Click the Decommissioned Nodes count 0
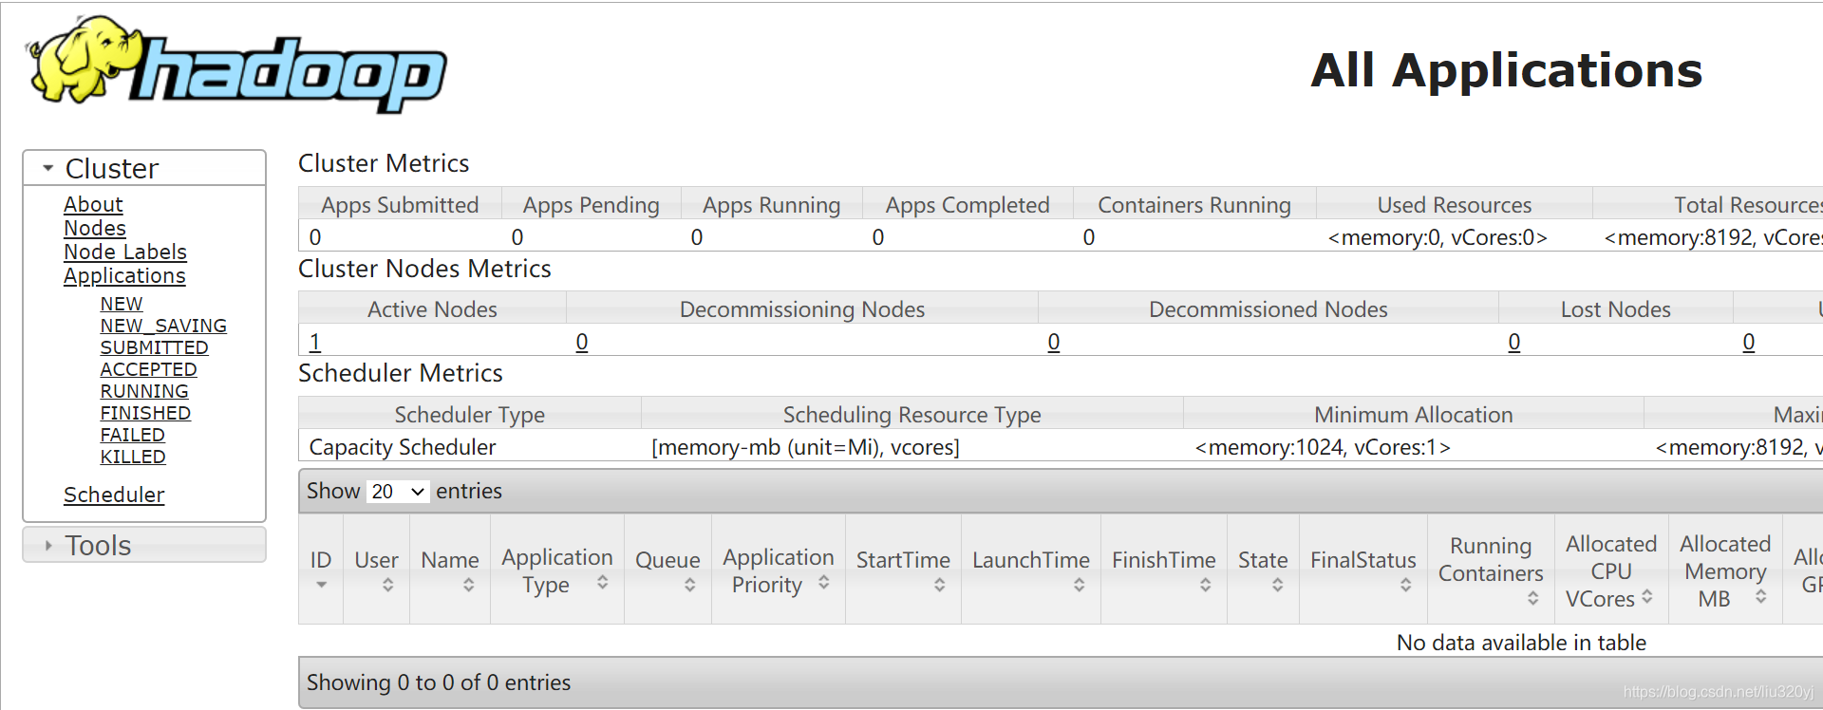Viewport: 1823px width, 710px height. point(1054,342)
